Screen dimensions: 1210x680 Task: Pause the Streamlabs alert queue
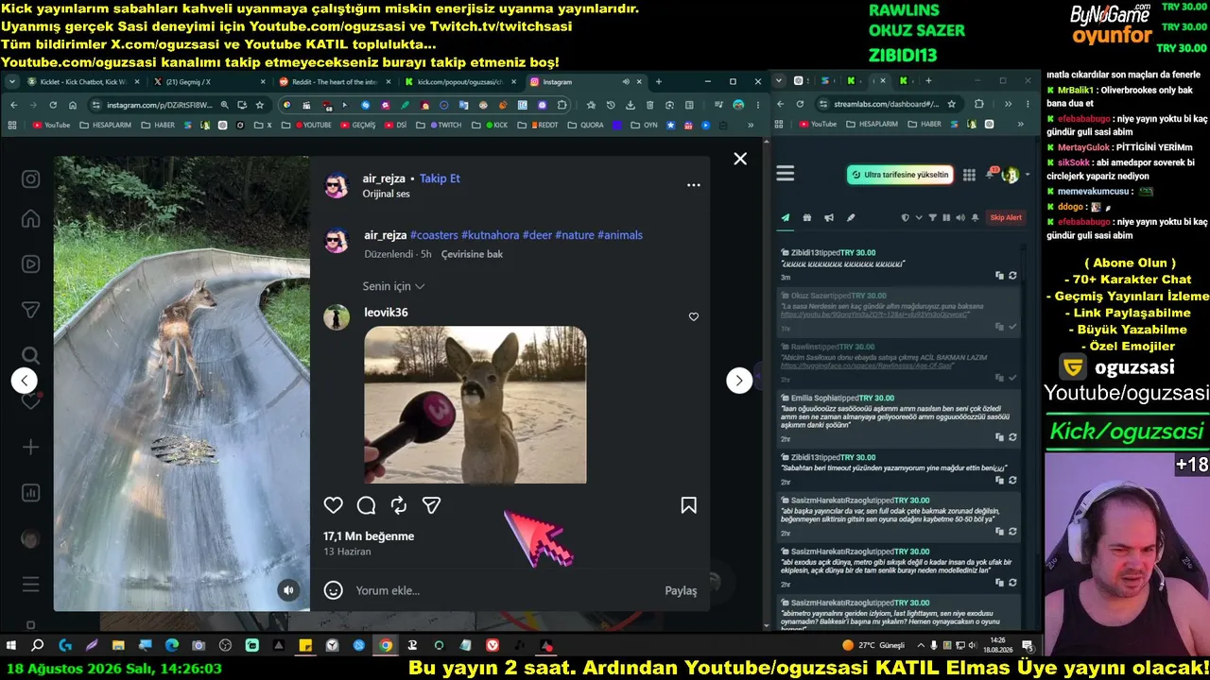click(947, 217)
